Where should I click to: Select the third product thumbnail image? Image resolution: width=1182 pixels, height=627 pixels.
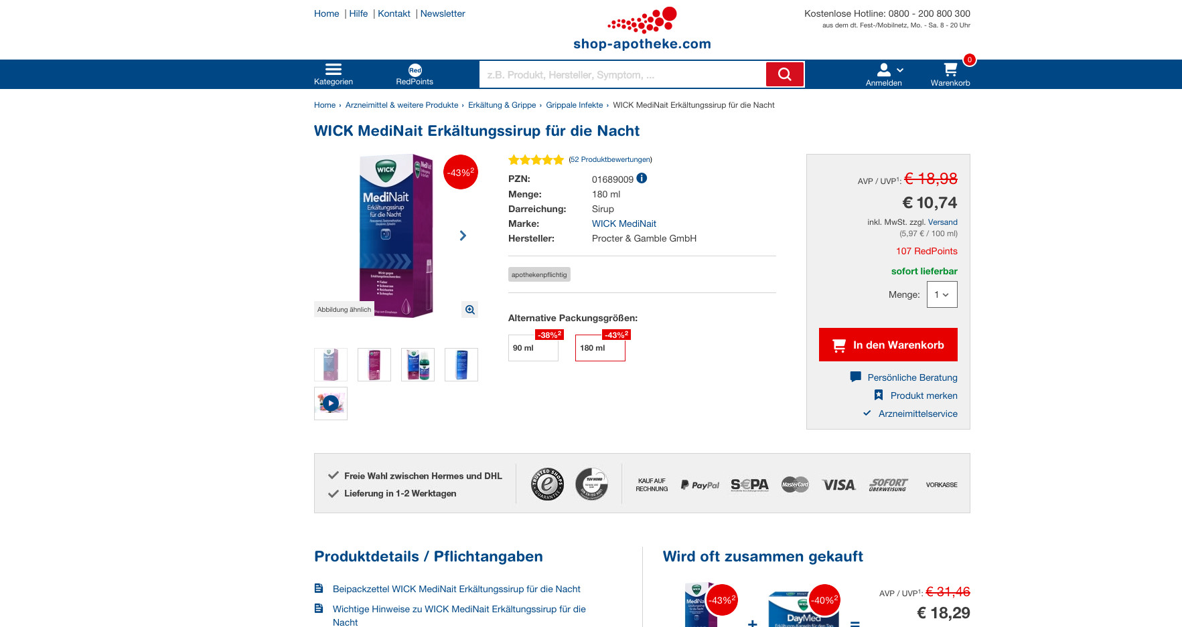coord(418,365)
